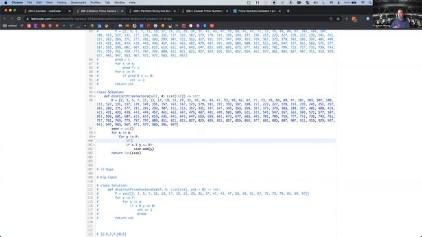Close the Prime Numbers between tab
This screenshot has height=237, width=422.
pos(280,11)
